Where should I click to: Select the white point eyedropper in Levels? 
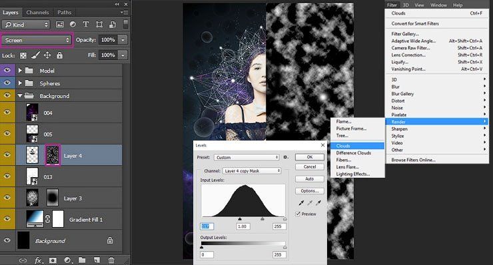[319, 203]
